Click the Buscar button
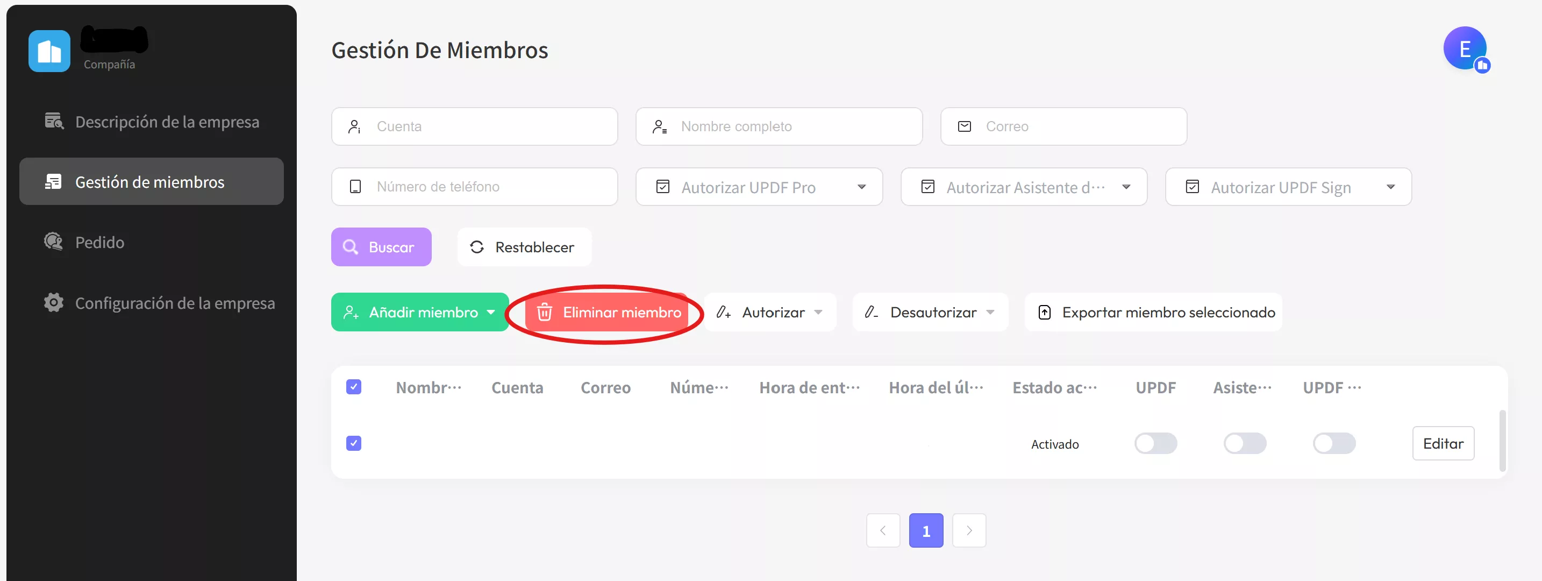The width and height of the screenshot is (1542, 581). 381,247
